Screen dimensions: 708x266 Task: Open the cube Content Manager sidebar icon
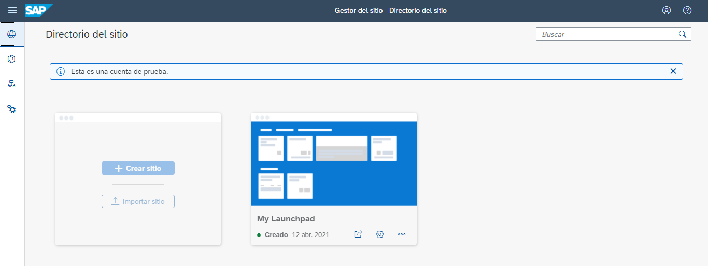tap(12, 59)
